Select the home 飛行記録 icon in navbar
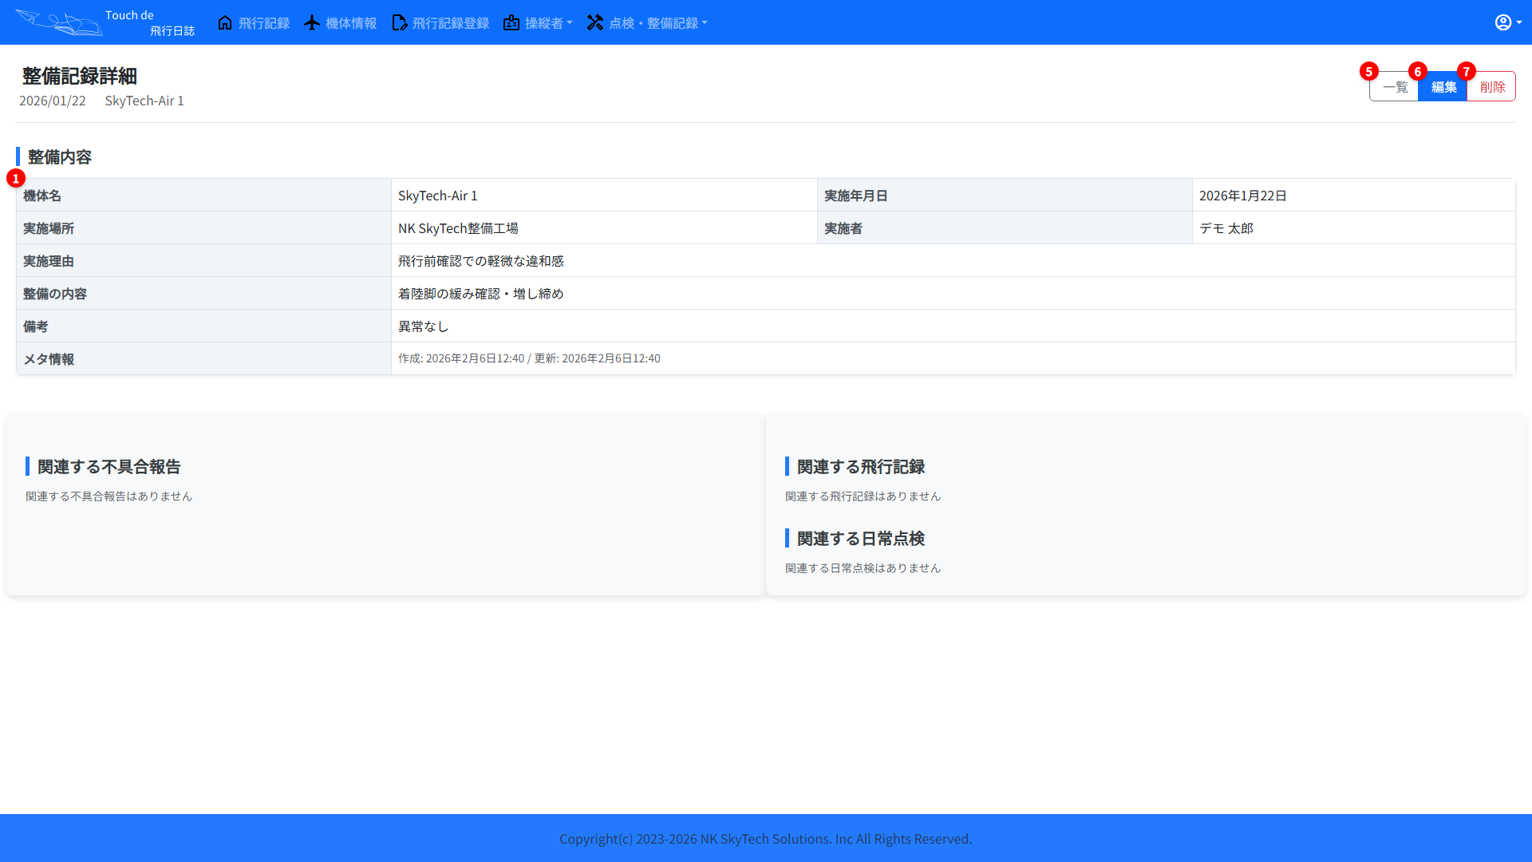1532x862 pixels. pyautogui.click(x=224, y=22)
